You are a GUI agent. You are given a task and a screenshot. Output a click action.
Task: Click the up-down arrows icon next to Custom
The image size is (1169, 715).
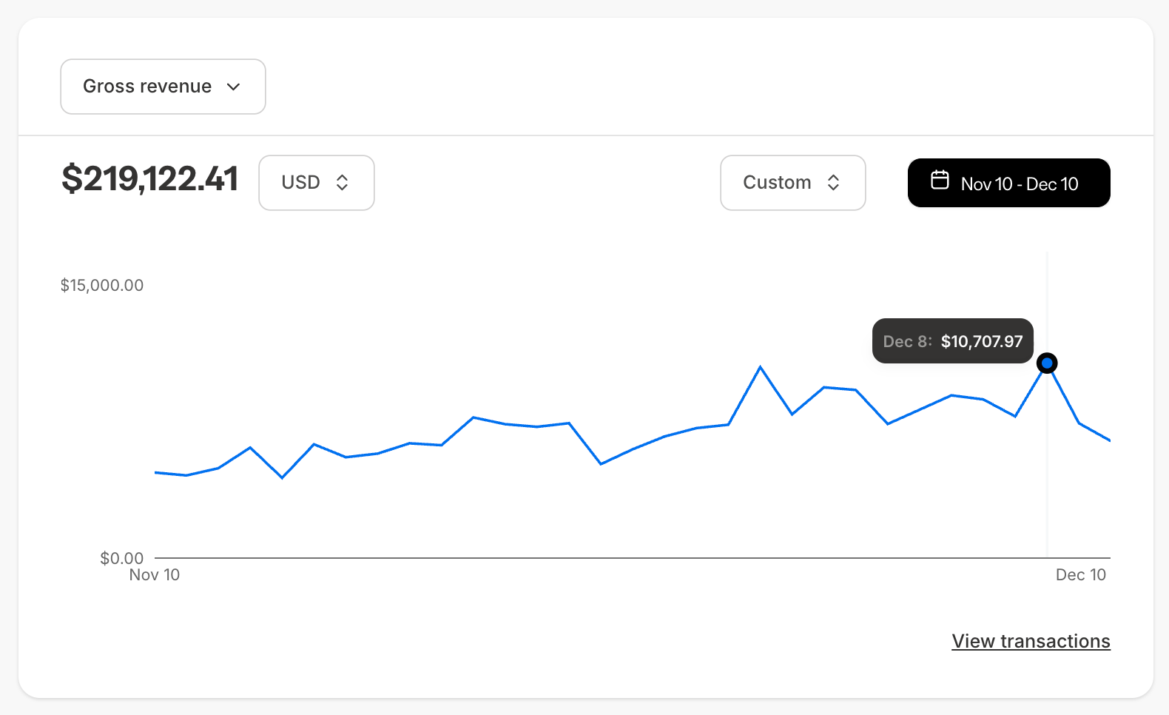tap(833, 183)
